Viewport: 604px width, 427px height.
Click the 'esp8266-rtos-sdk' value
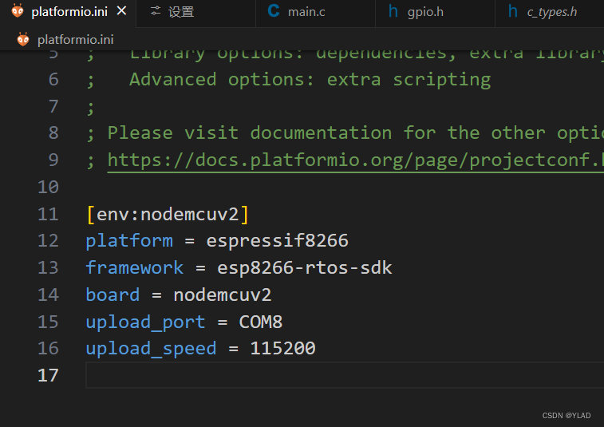(305, 268)
